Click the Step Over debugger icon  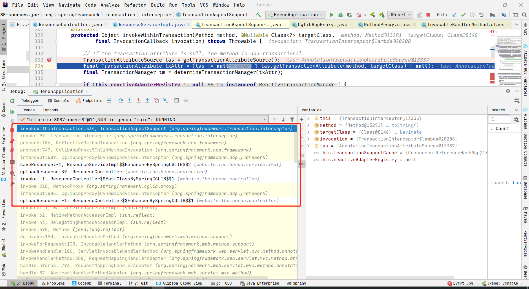click(x=121, y=101)
